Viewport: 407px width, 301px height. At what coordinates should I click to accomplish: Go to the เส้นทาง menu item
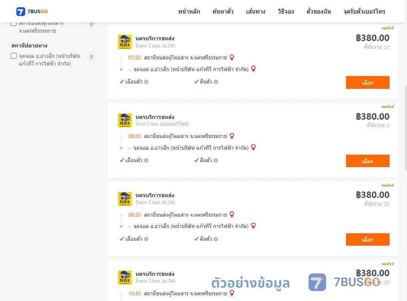(256, 11)
